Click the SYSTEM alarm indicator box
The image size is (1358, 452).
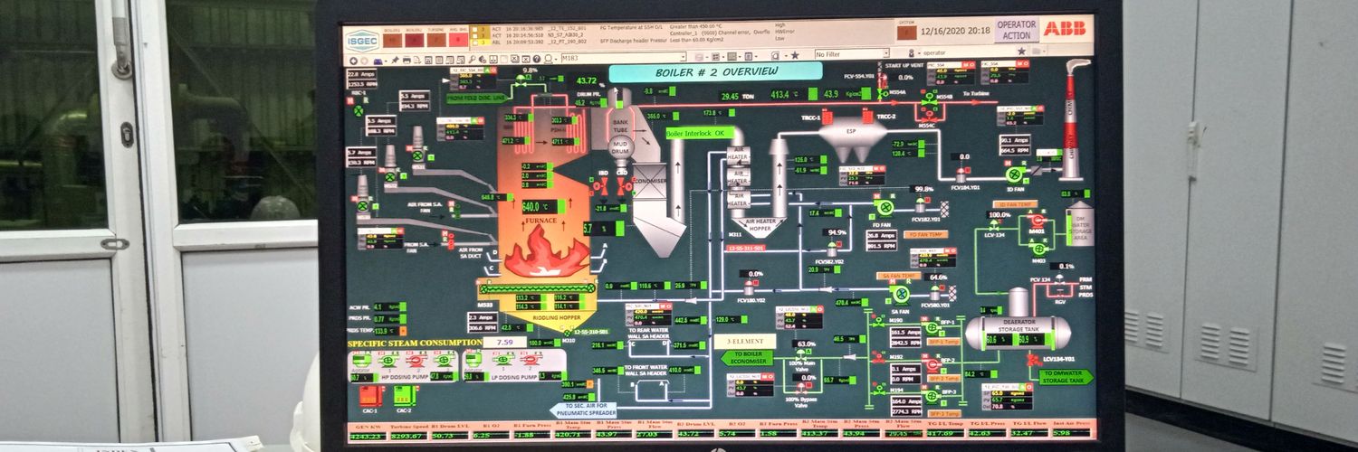coord(905,33)
